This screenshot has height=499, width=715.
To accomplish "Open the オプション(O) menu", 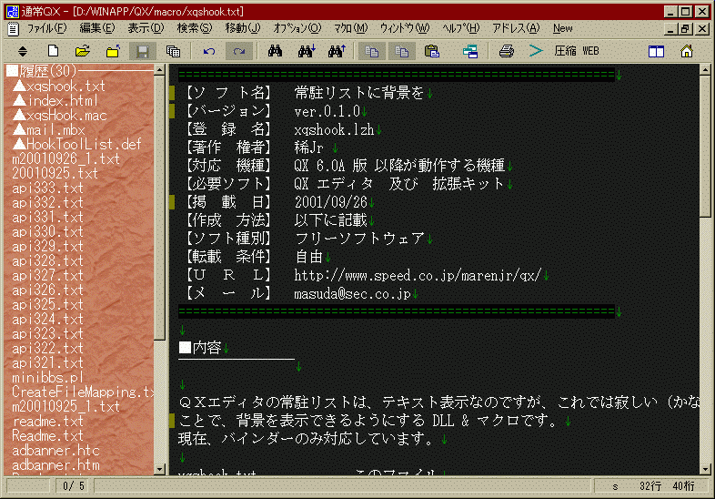I will pos(297,28).
